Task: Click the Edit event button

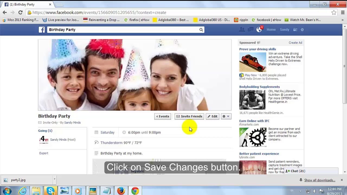Action: 212,116
